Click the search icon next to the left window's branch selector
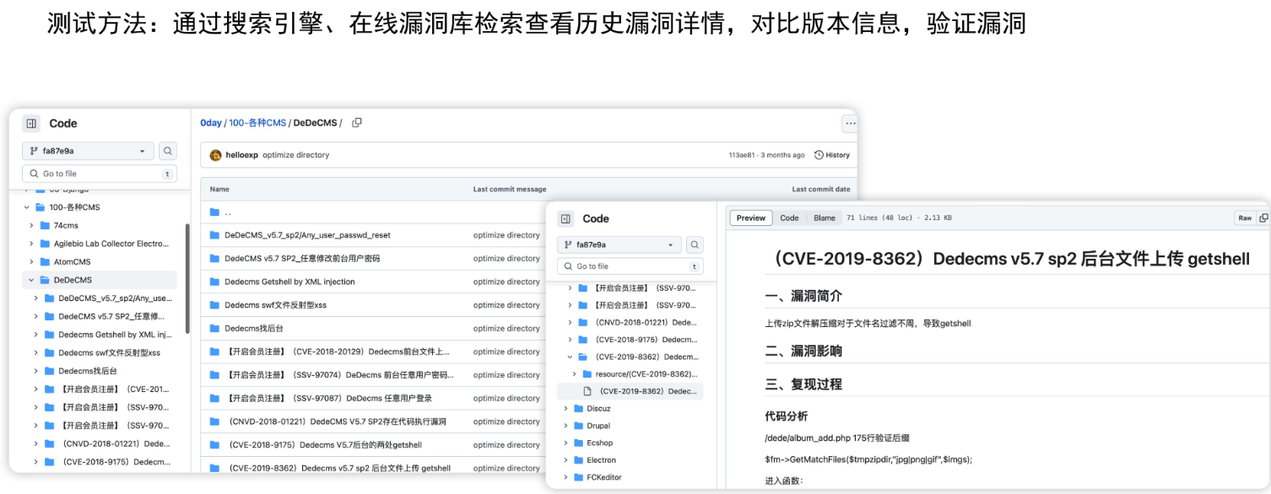 click(x=168, y=151)
